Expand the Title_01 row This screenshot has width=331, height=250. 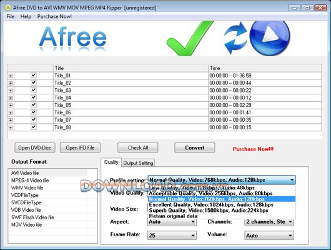(11, 76)
